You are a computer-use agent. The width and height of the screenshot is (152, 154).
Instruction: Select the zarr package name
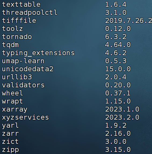(10, 134)
